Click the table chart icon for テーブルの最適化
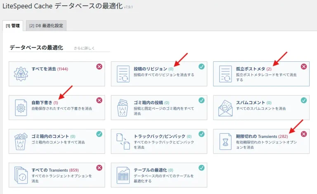Image resolution: width=317 pixels, height=194 pixels. coord(123,175)
